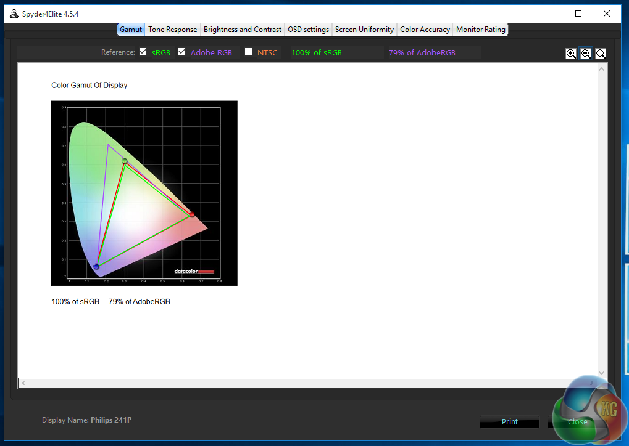Enable the NTSC reference checkbox

coord(248,52)
